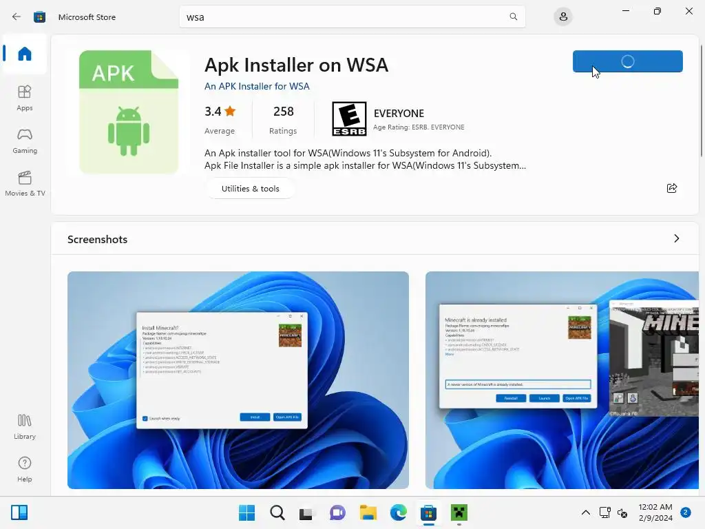Open the Gaming section
The image size is (705, 529).
pyautogui.click(x=25, y=141)
